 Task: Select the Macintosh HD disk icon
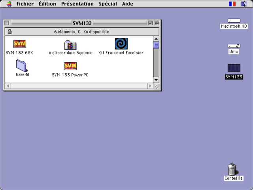[x=234, y=21]
